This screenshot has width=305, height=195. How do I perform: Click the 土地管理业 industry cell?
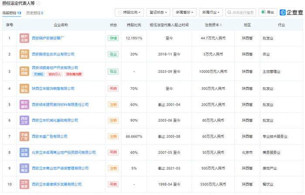coord(271,72)
